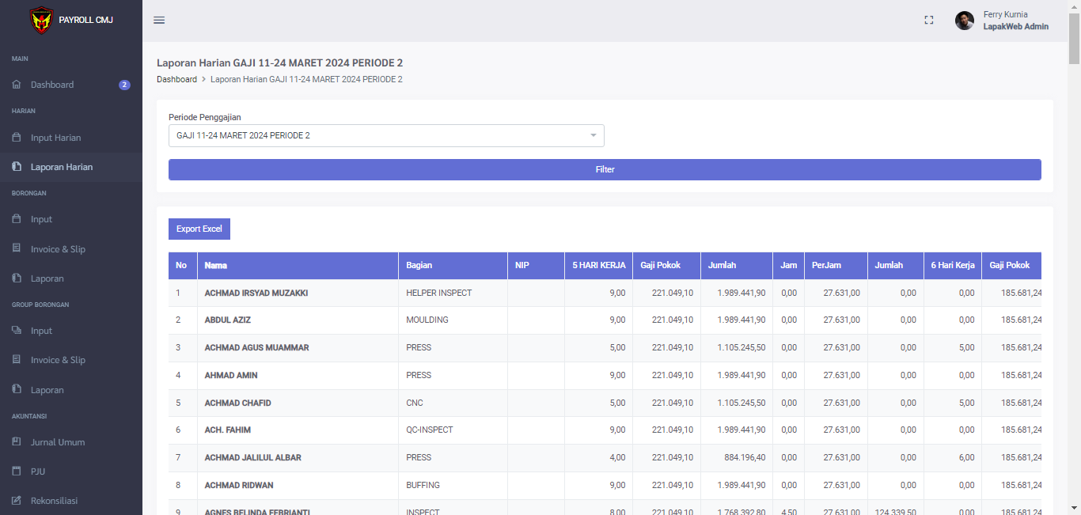Click the Rekonsiliasi sidebar icon
1081x515 pixels.
pyautogui.click(x=17, y=501)
